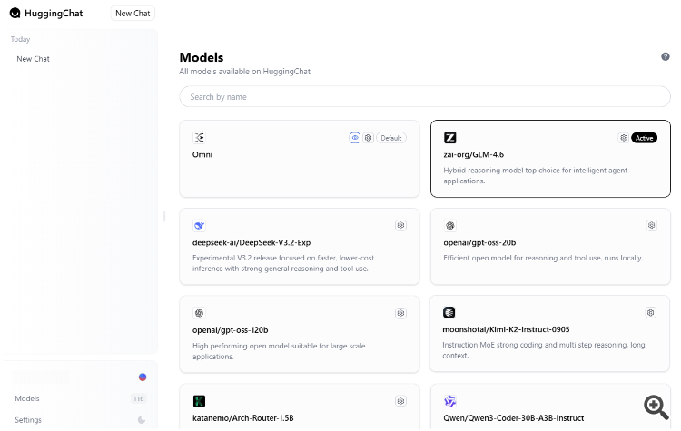
Task: Open settings gear for DeepSeek-V3.2-Exp
Action: [x=400, y=225]
